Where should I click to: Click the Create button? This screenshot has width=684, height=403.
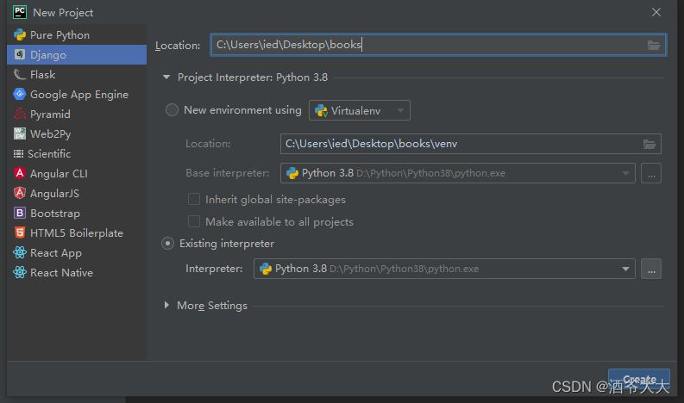pos(639,380)
